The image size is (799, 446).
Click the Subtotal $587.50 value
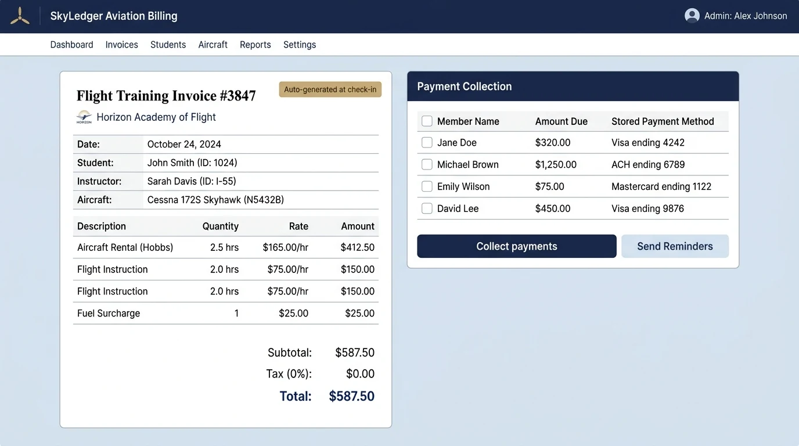355,353
